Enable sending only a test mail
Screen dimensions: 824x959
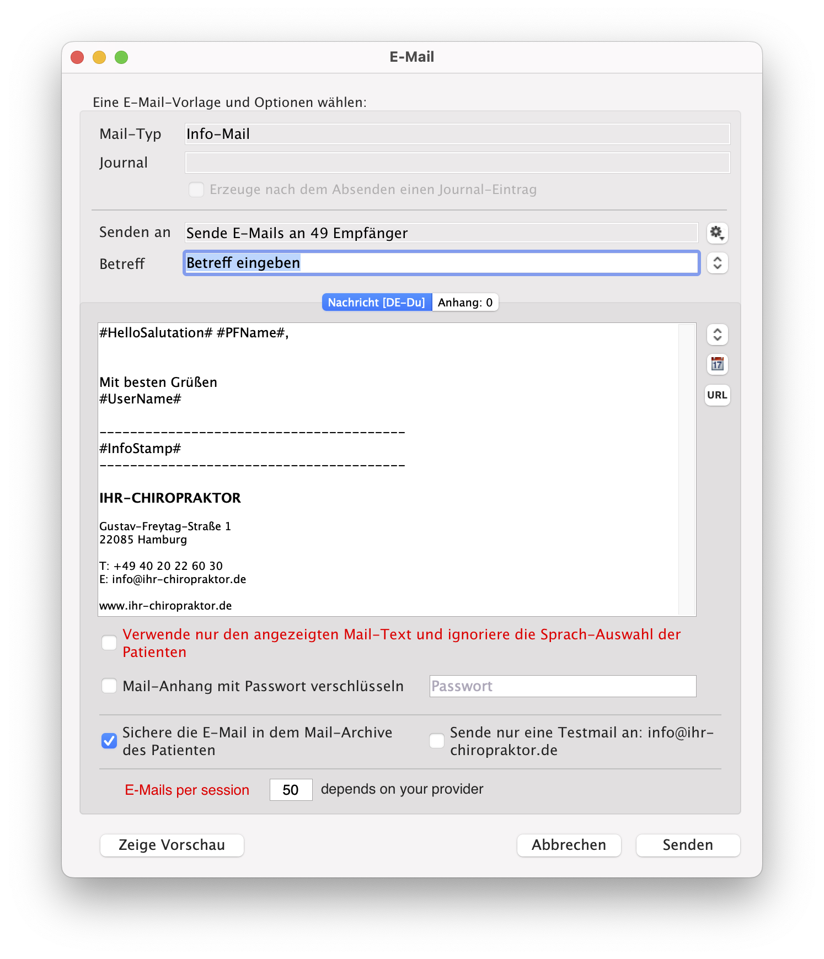point(437,741)
